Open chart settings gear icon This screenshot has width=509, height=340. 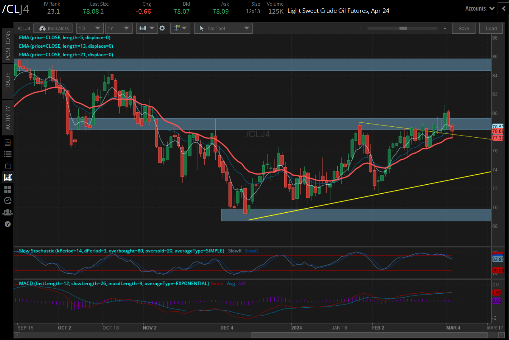click(162, 28)
